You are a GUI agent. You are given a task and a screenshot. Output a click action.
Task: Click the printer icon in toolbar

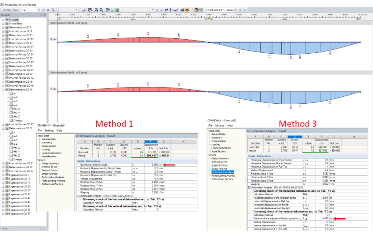point(83,10)
